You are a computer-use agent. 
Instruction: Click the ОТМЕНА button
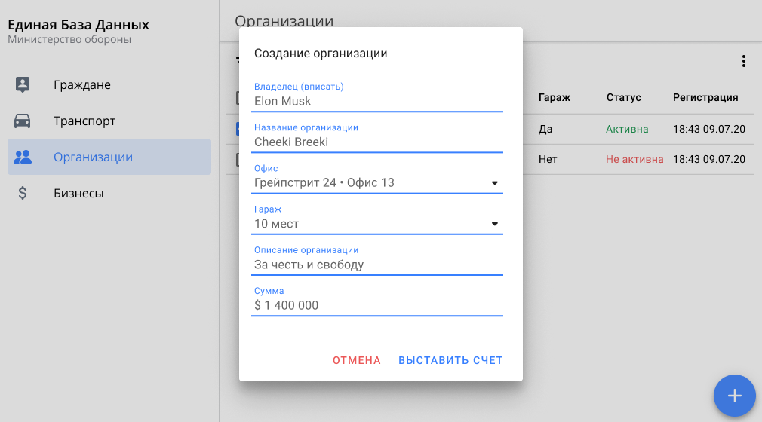coord(357,360)
